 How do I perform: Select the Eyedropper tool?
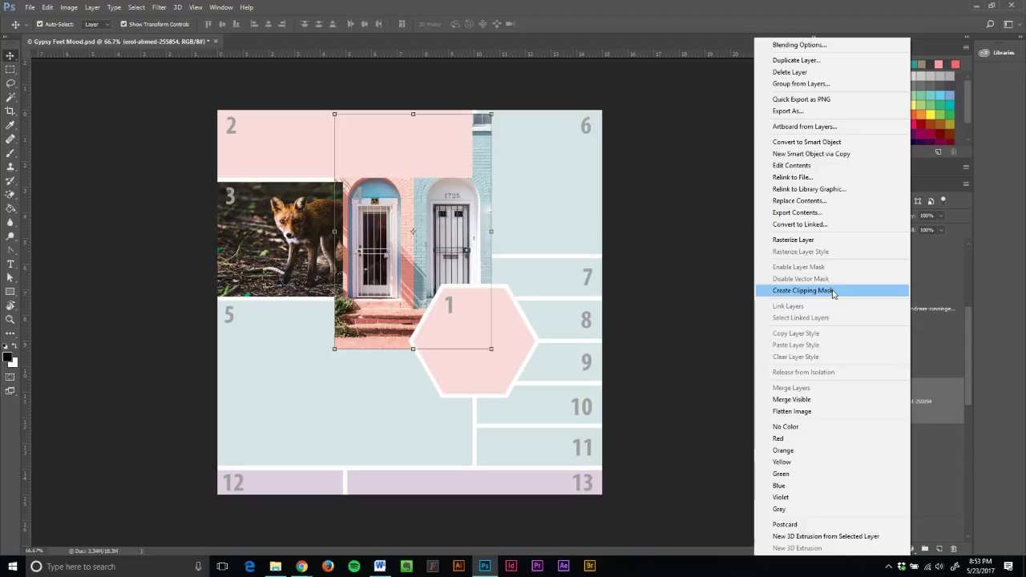pyautogui.click(x=10, y=125)
